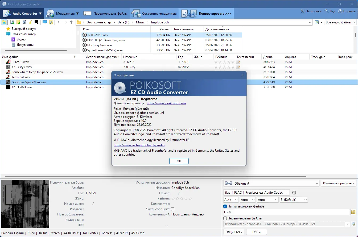
Task: Click the add files icon with green plus
Action: [x=12, y=22]
